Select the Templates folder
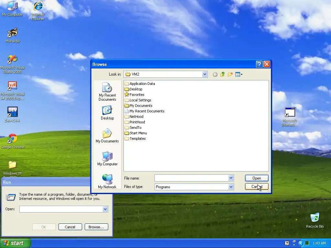The height and width of the screenshot is (248, 331). [135, 139]
